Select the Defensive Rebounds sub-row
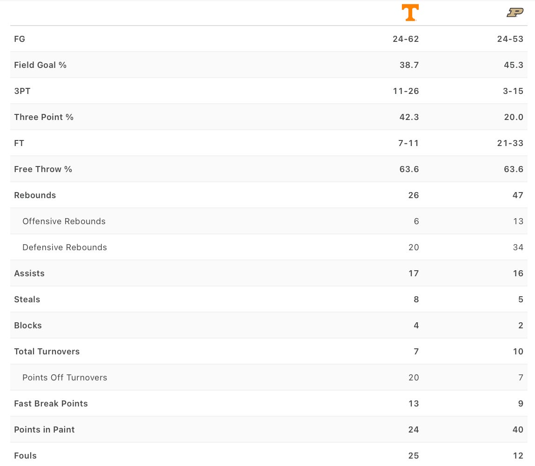This screenshot has height=466, width=535. click(x=65, y=247)
